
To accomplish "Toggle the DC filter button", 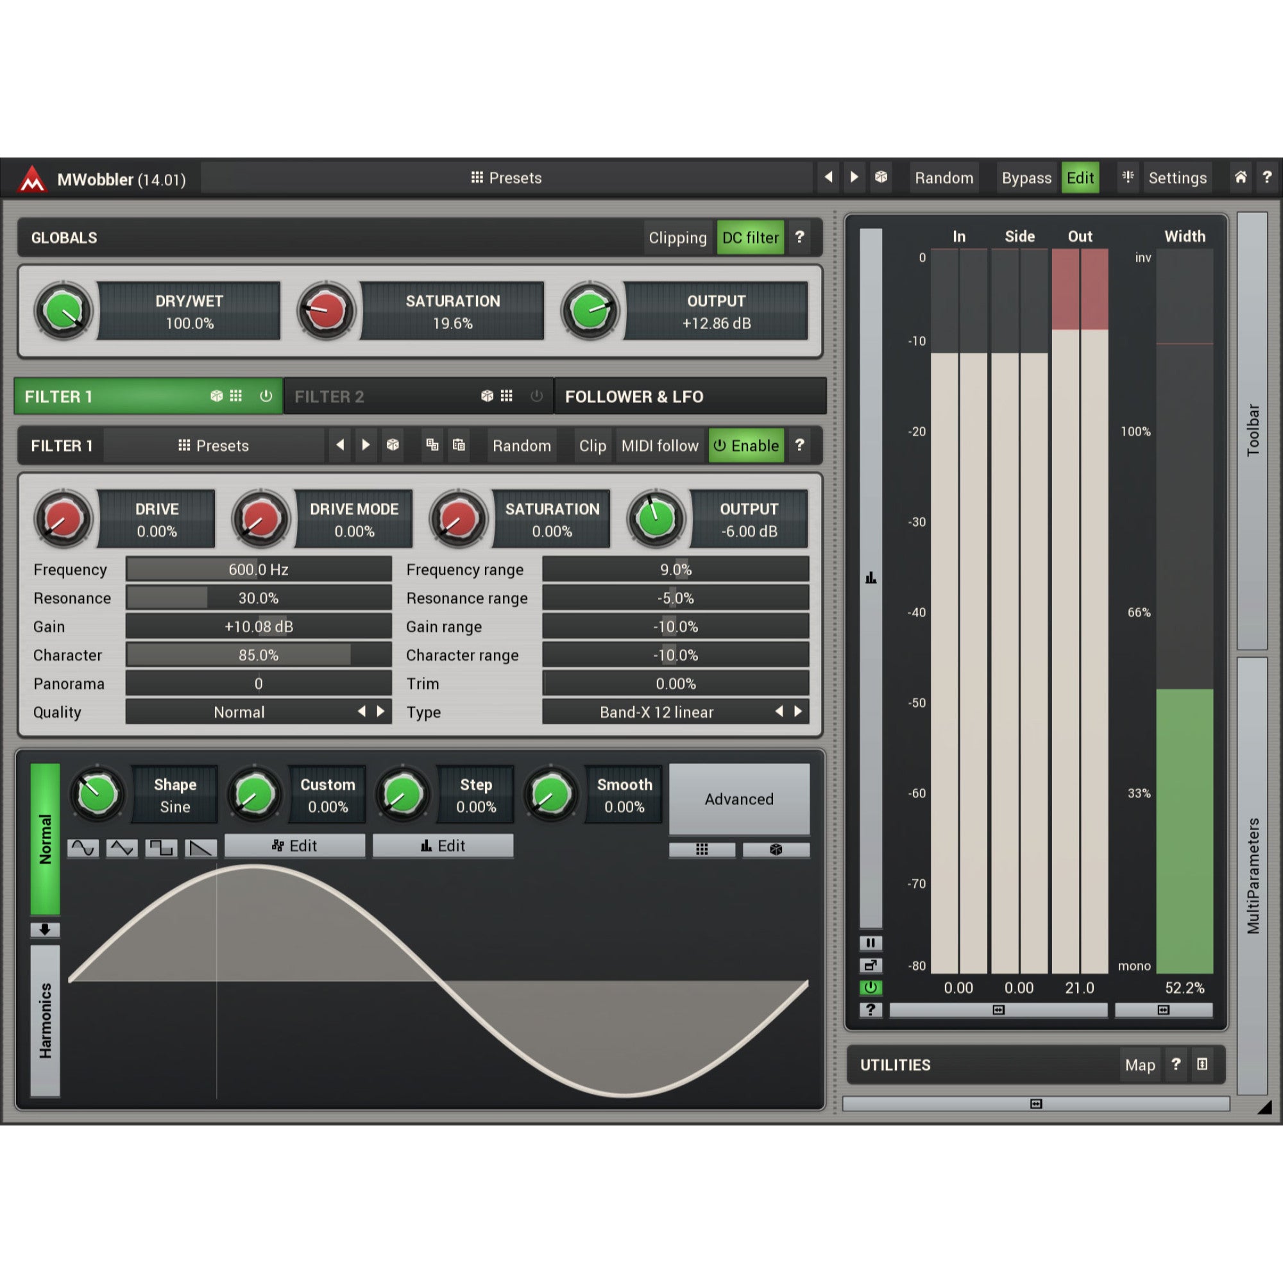I will (751, 237).
